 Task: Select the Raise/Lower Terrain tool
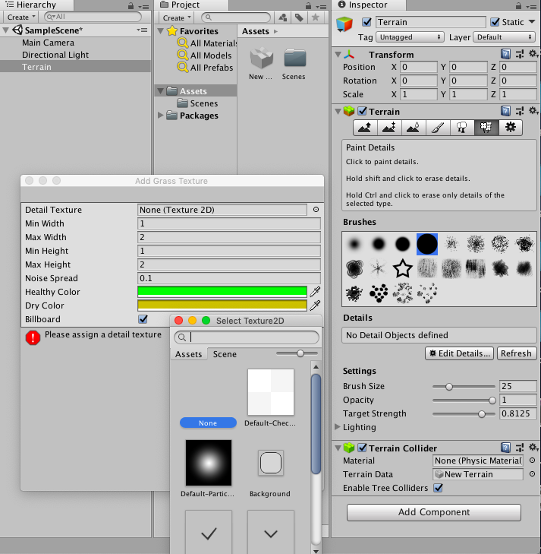click(x=365, y=128)
